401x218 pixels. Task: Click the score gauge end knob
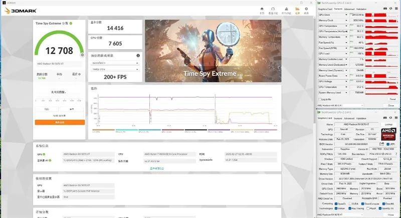coord(82,55)
